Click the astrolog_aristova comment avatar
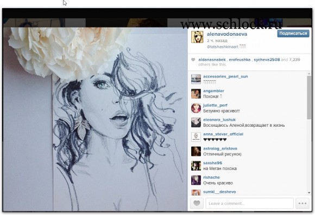This screenshot has width=315, height=215. coord(196,151)
